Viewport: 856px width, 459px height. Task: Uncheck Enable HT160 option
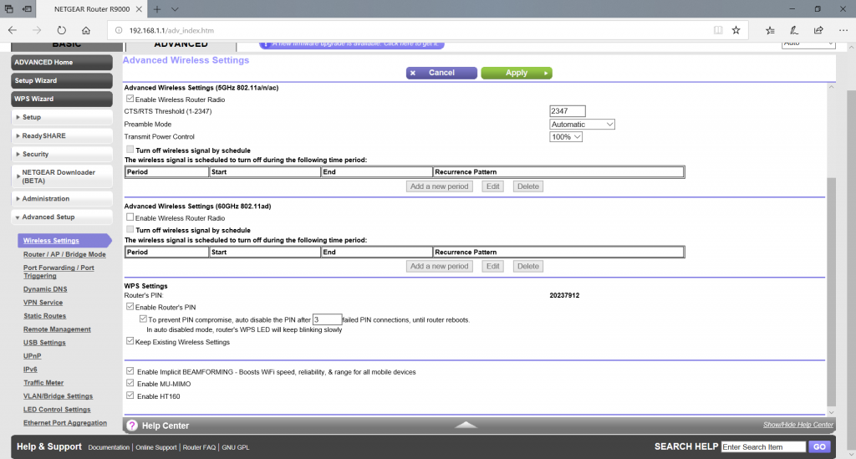point(130,395)
